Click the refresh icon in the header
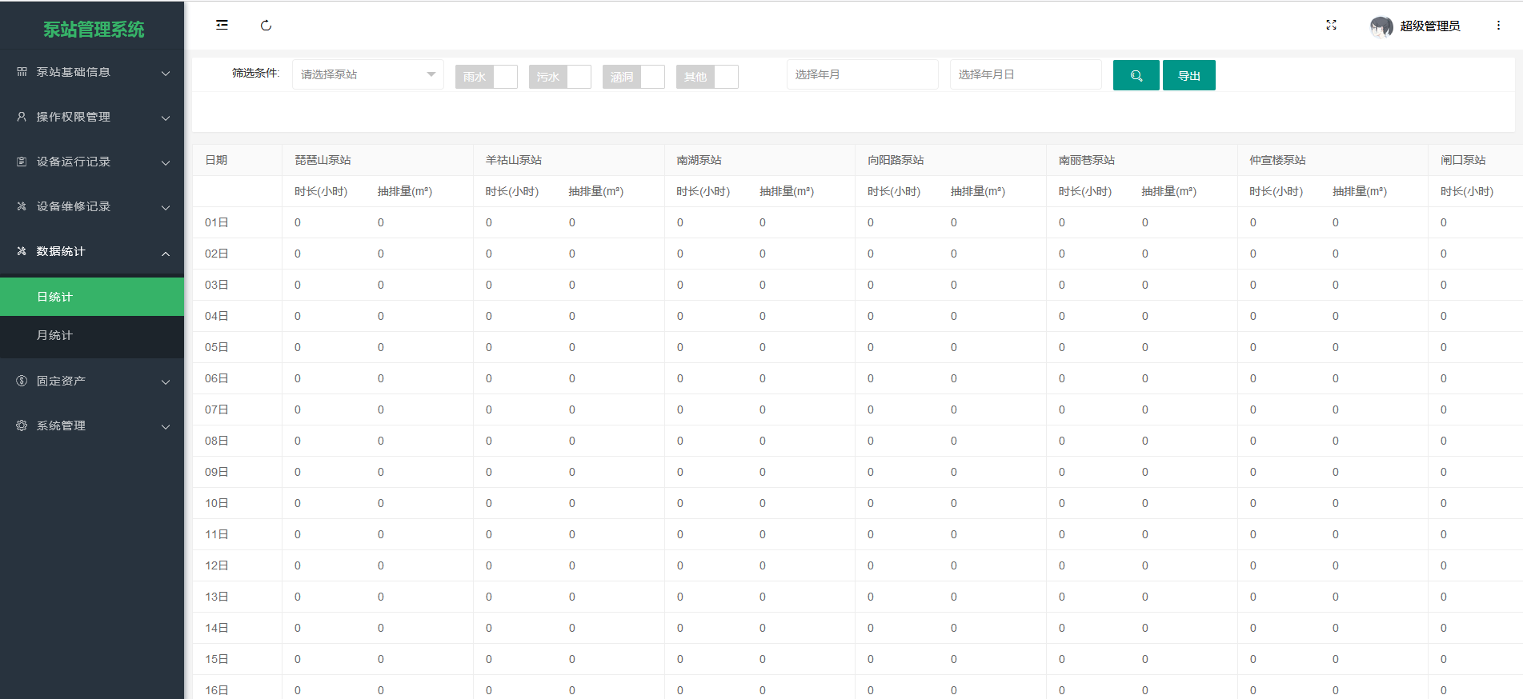Image resolution: width=1523 pixels, height=699 pixels. [x=267, y=26]
